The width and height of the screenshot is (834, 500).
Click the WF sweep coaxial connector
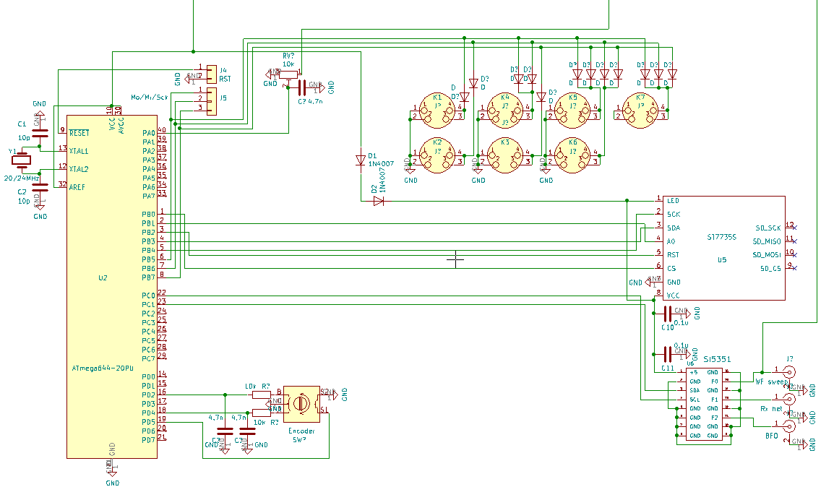(788, 372)
